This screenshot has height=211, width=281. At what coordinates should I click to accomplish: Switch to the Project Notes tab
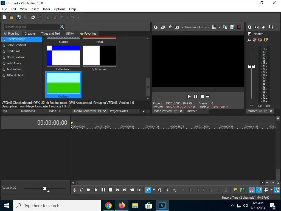click(x=119, y=111)
